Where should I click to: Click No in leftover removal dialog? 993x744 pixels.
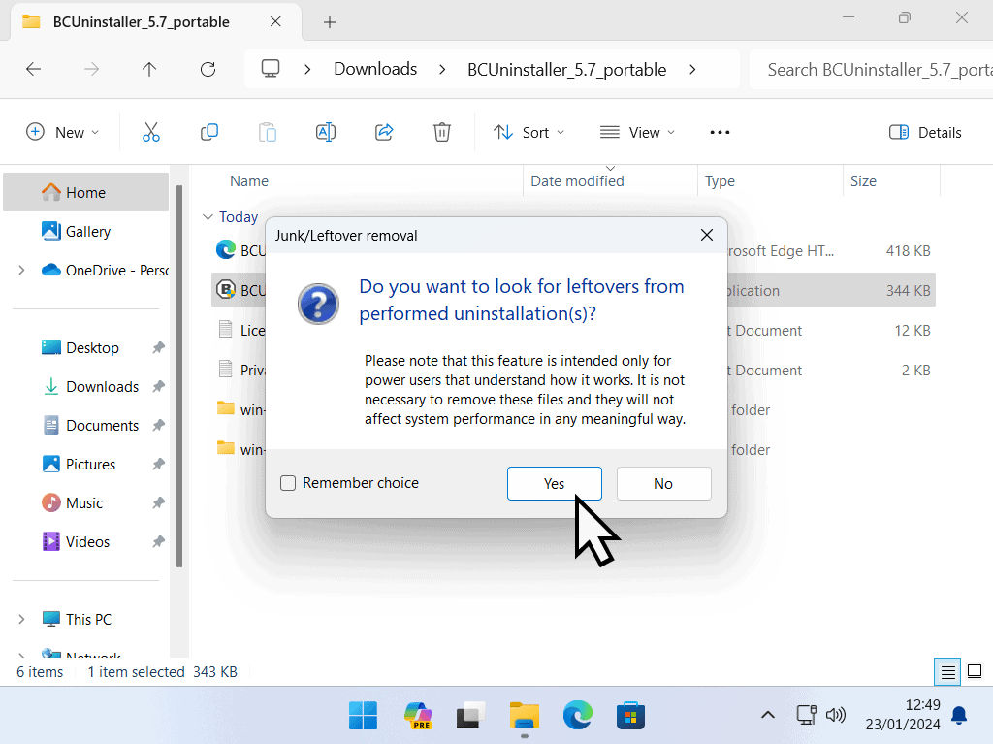[x=663, y=483]
